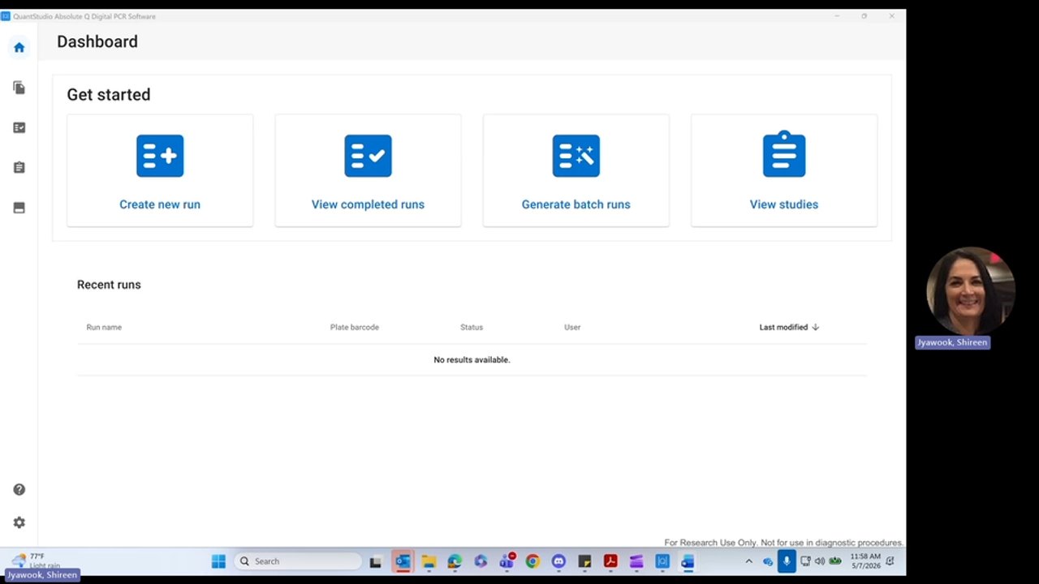Open the volume control in system tray

[x=820, y=561]
